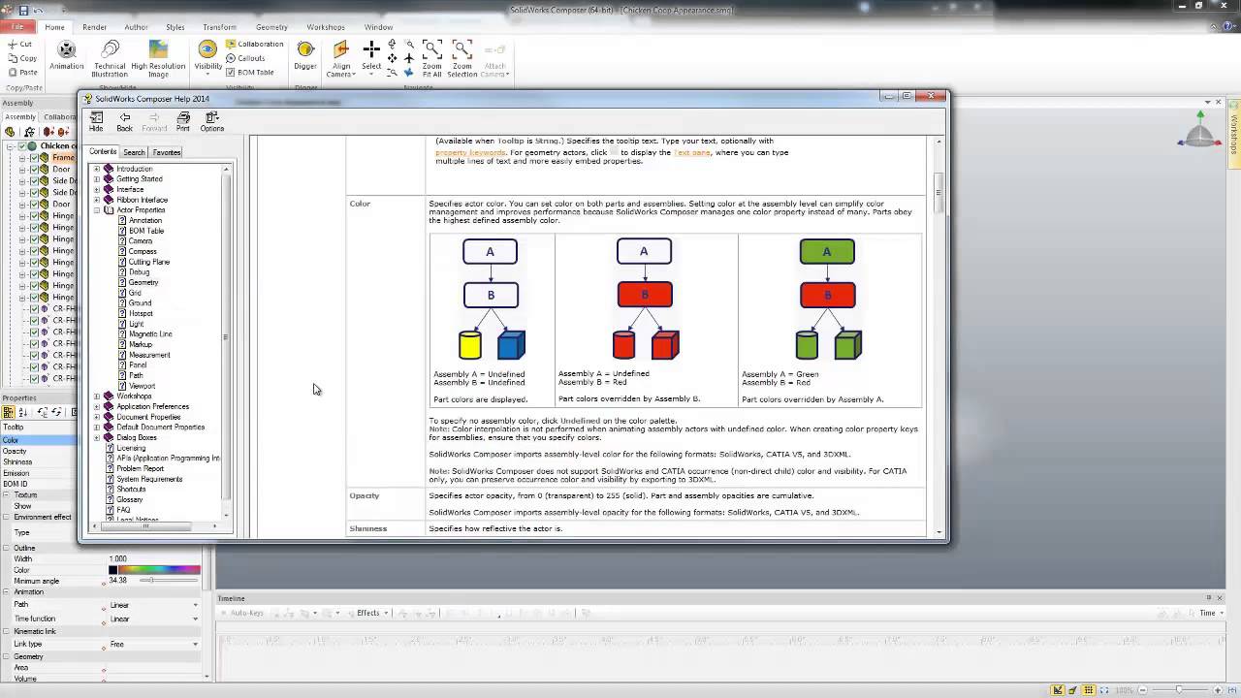The image size is (1241, 698).
Task: Open the Shortcuts help page
Action: (131, 490)
